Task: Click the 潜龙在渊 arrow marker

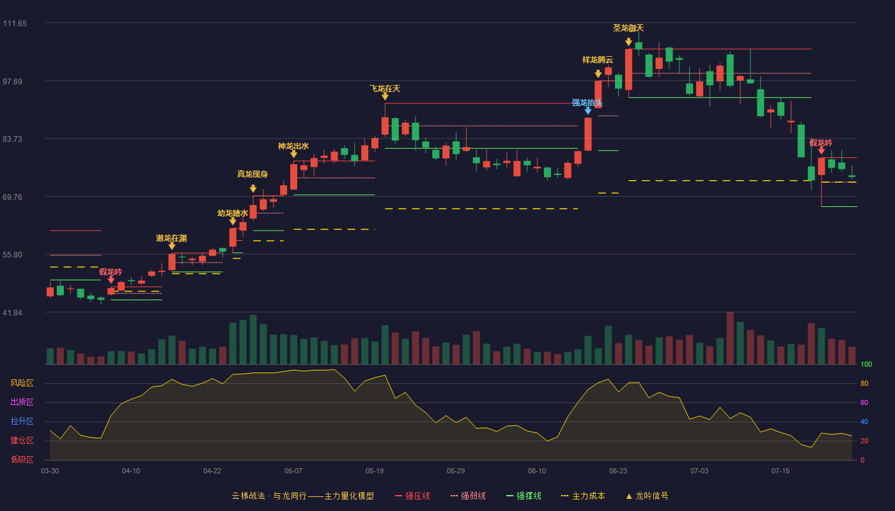Action: click(172, 246)
